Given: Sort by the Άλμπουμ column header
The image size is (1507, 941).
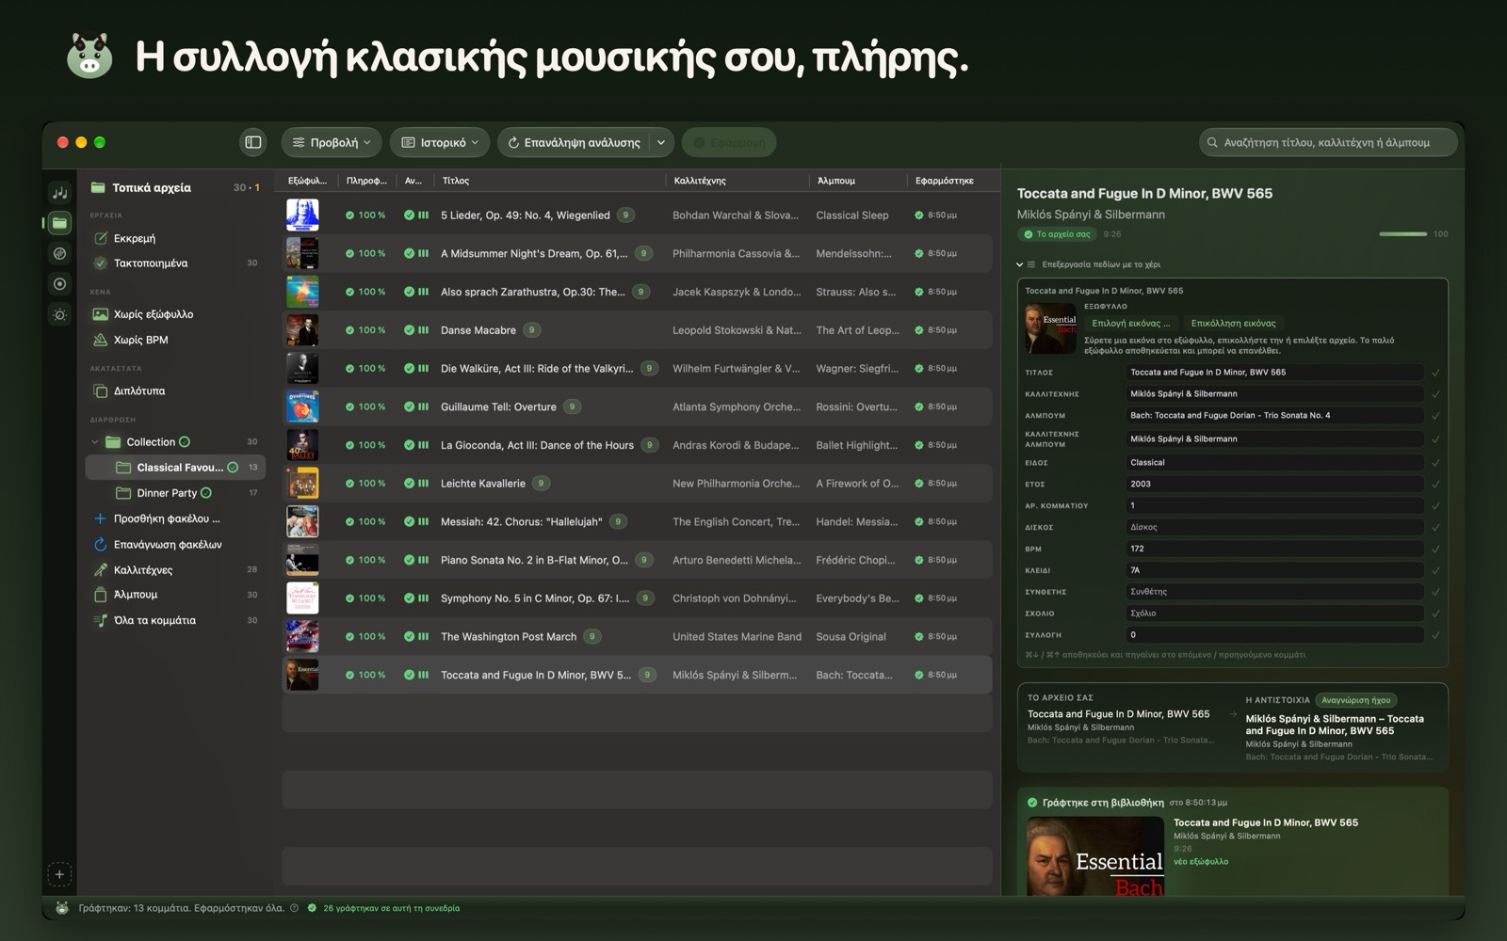Looking at the screenshot, I should (858, 181).
